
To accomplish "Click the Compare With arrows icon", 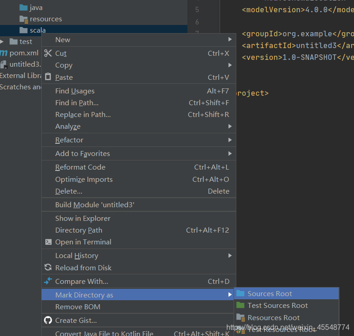I will pos(48,281).
